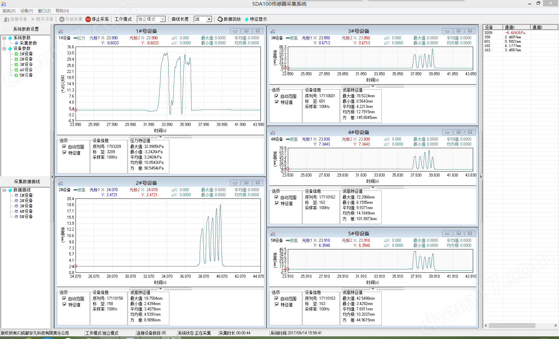Collapse info panel chevron in 1#号设备 window
Screen dimensions: 559x339
coord(160,137)
